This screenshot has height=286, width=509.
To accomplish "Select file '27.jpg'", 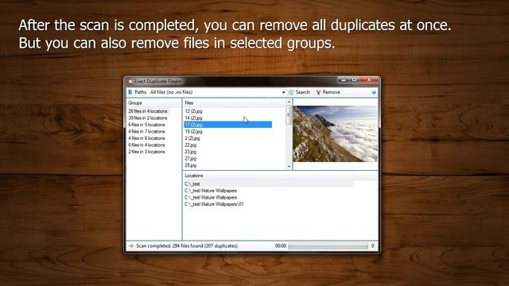I will pos(191,159).
